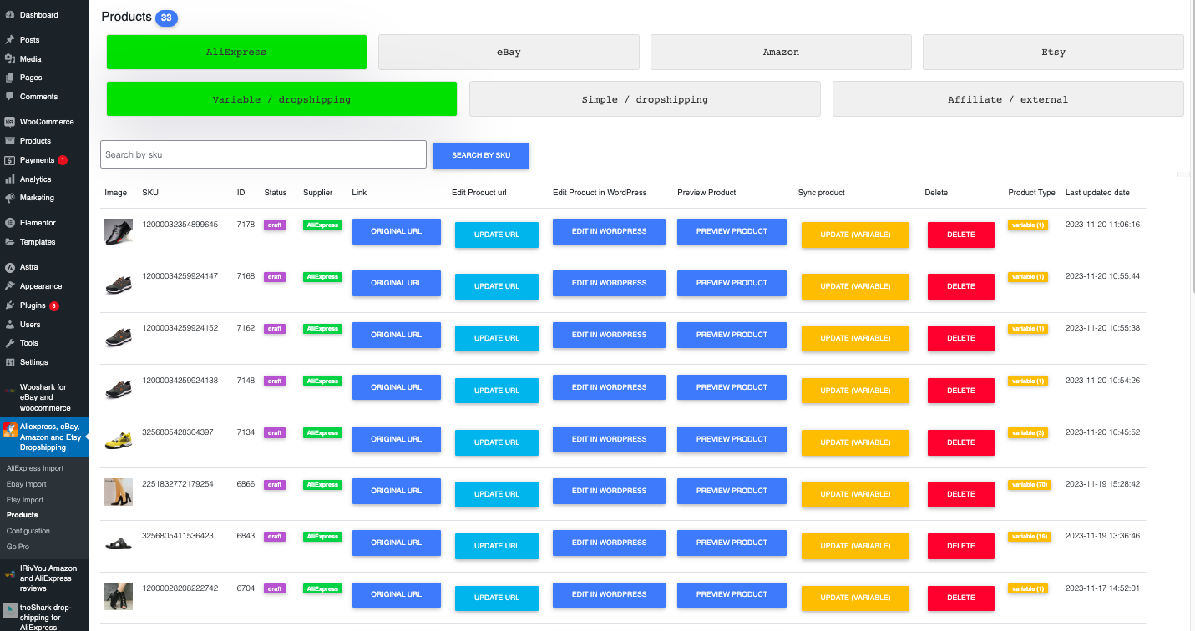Click the Tools wrench icon
Image resolution: width=1195 pixels, height=631 pixels.
click(x=9, y=343)
